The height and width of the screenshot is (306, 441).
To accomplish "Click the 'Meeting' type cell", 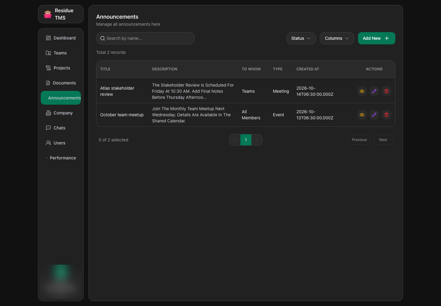I will click(281, 91).
